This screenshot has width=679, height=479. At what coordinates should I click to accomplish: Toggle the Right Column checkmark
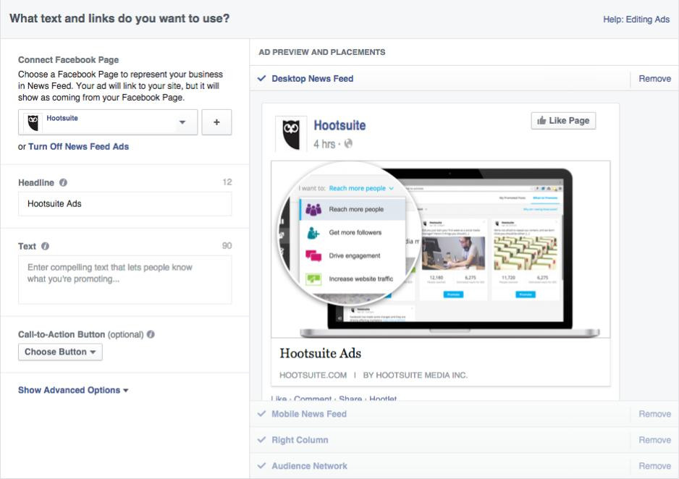(x=261, y=440)
